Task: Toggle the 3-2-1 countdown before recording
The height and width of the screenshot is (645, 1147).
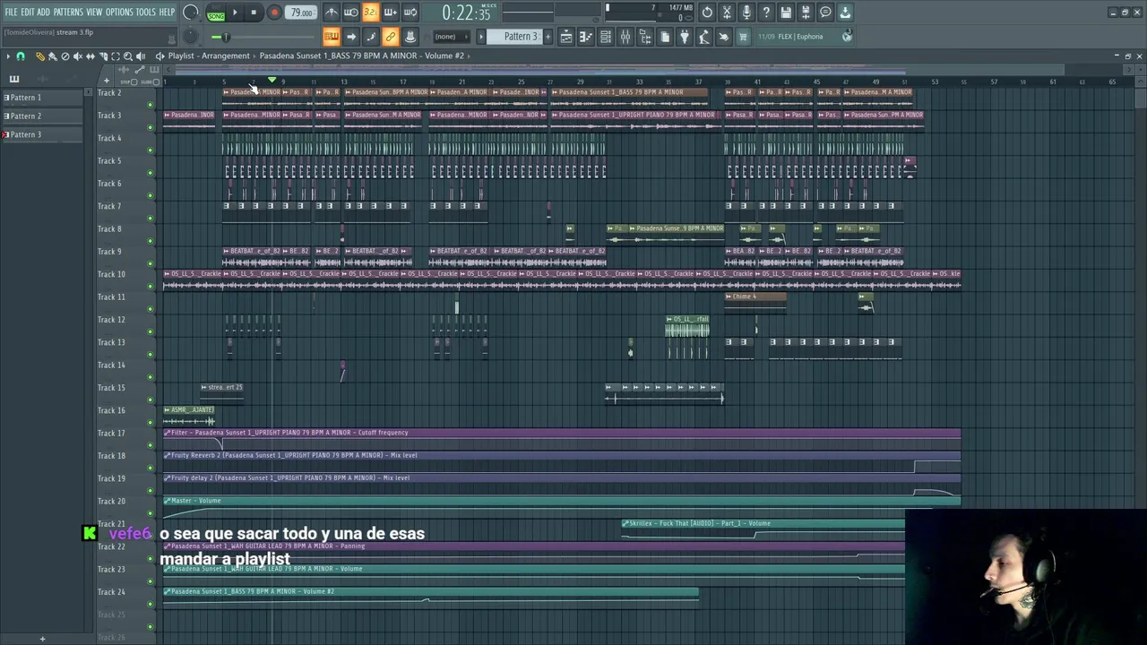Action: click(x=371, y=13)
